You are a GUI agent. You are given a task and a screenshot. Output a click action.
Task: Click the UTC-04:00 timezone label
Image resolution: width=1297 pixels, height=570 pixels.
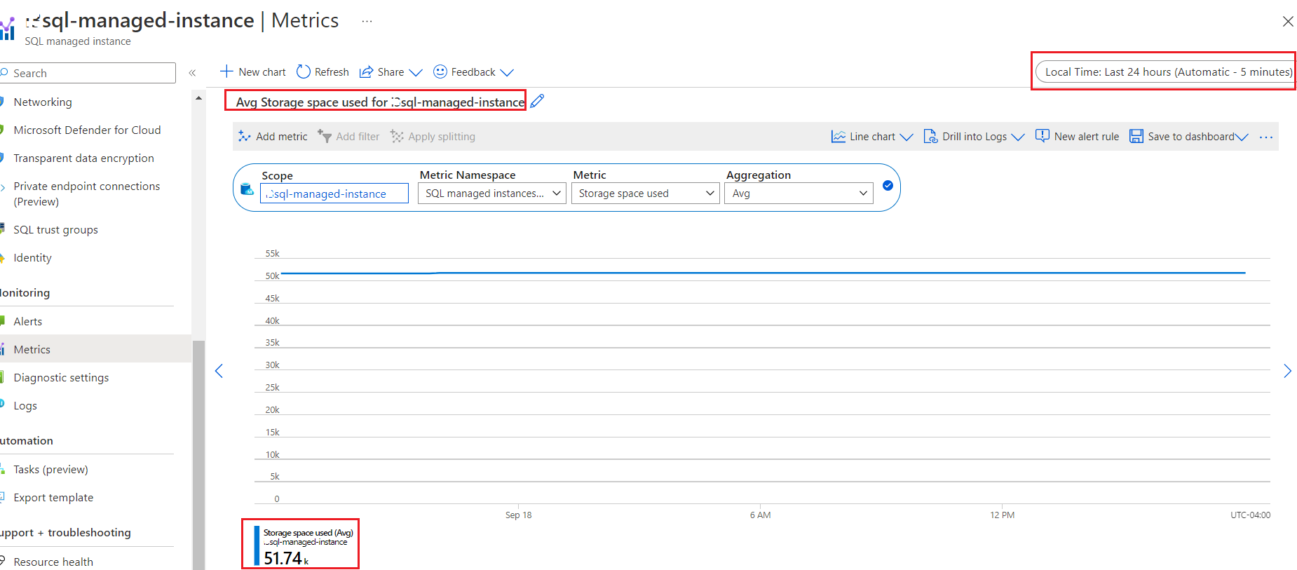[1250, 515]
